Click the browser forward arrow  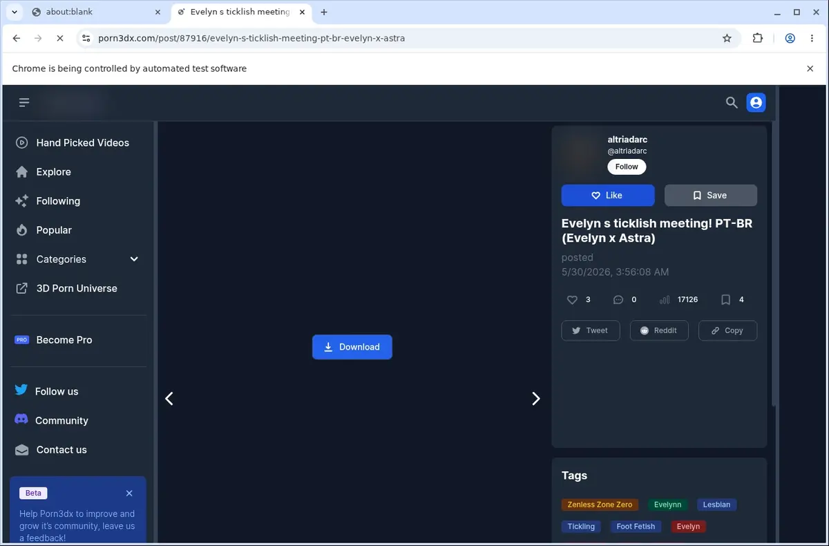pyautogui.click(x=38, y=38)
